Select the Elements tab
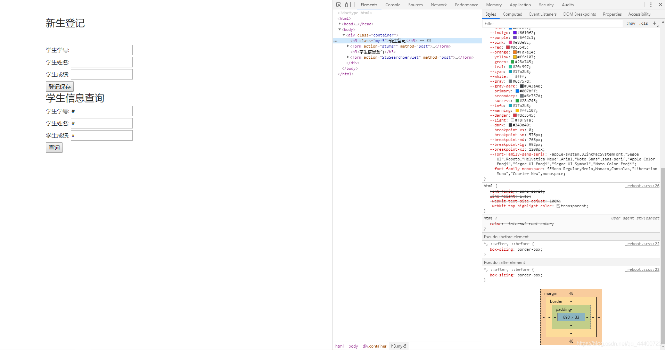The height and width of the screenshot is (350, 665). point(369,5)
